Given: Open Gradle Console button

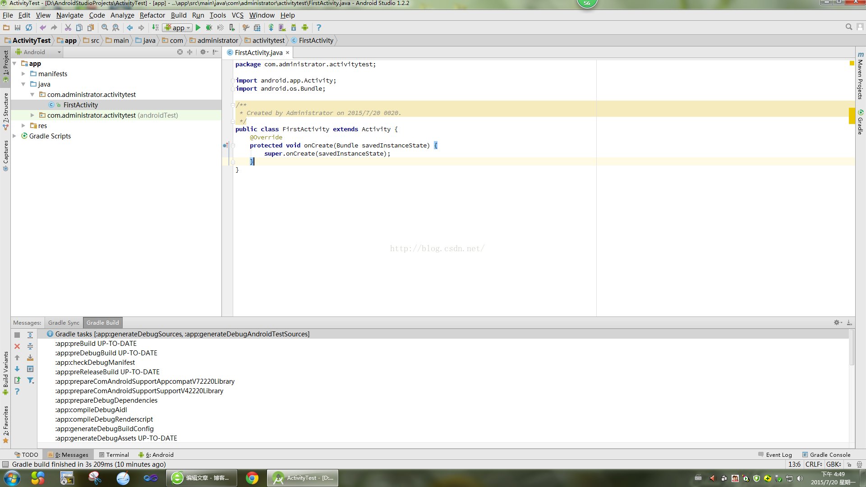Looking at the screenshot, I should pos(826,455).
